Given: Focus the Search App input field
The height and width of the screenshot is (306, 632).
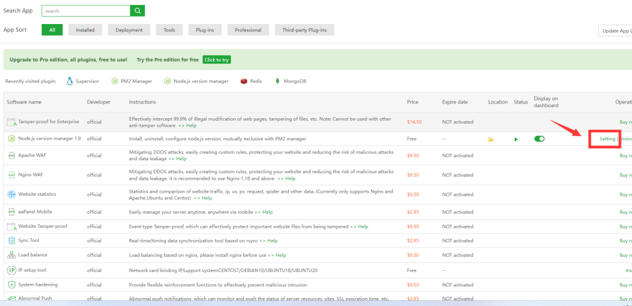Looking at the screenshot, I should pyautogui.click(x=86, y=11).
